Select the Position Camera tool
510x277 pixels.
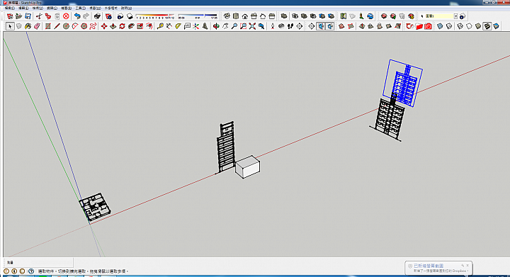(272, 26)
